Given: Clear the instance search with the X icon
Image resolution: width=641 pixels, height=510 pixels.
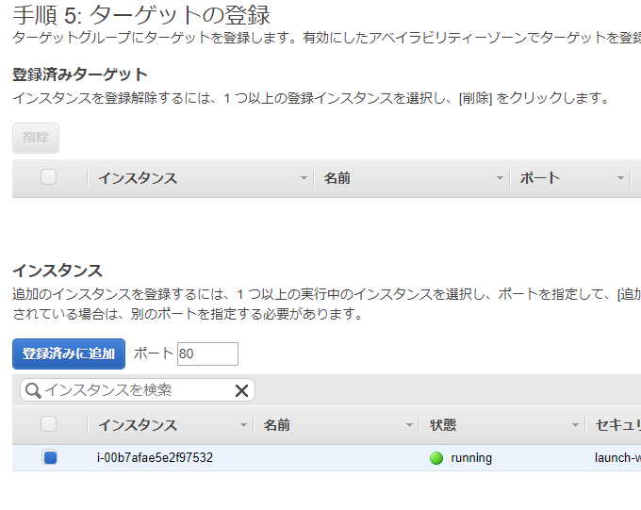Looking at the screenshot, I should tap(241, 390).
